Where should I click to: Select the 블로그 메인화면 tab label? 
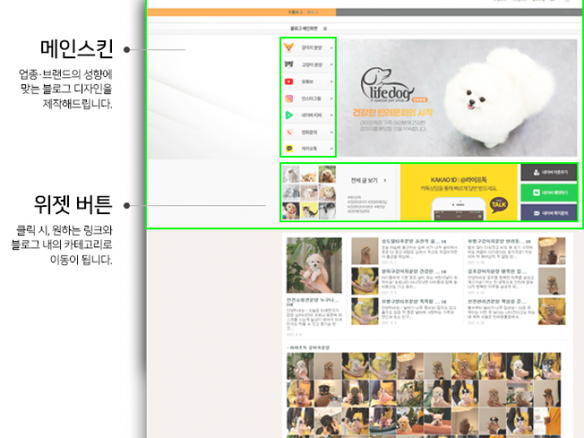(x=292, y=28)
